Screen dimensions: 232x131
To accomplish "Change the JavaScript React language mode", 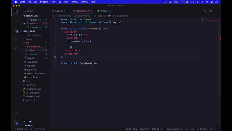I will click(x=174, y=129).
